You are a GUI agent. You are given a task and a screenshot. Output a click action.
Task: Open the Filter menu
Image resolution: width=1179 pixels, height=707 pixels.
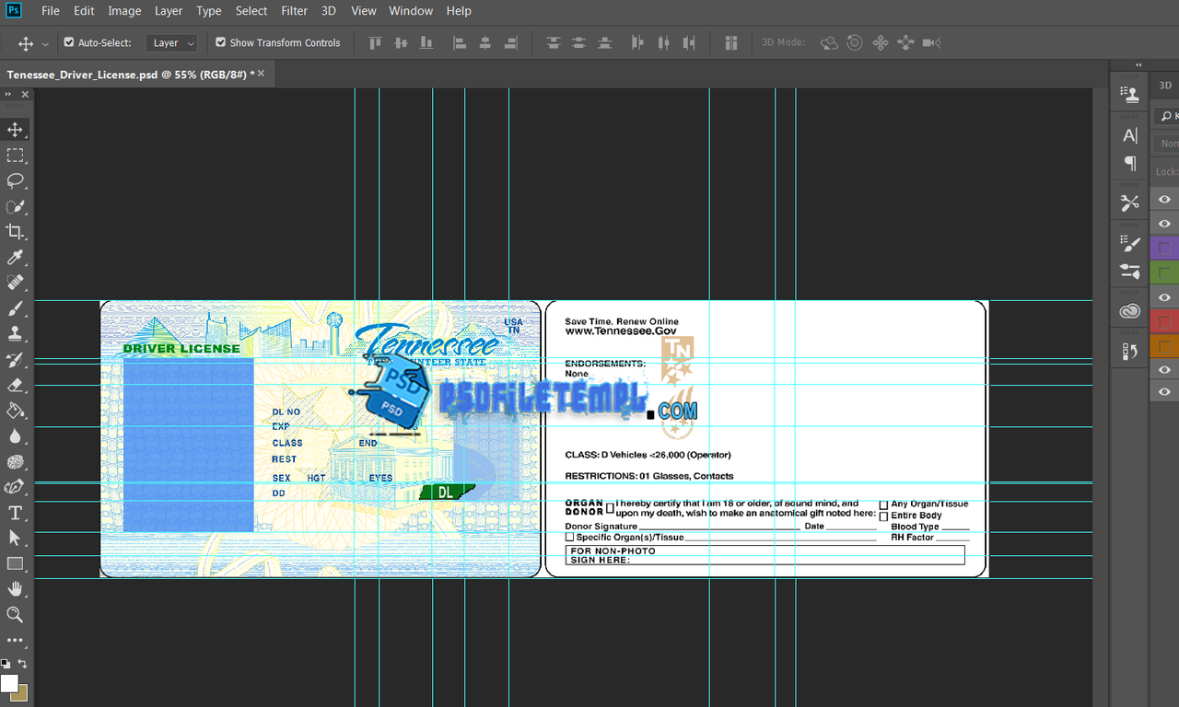[x=295, y=11]
